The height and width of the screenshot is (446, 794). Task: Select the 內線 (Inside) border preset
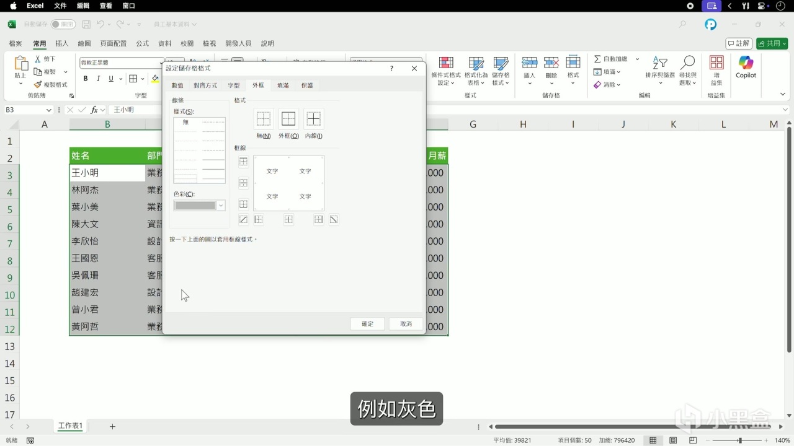[x=313, y=119]
